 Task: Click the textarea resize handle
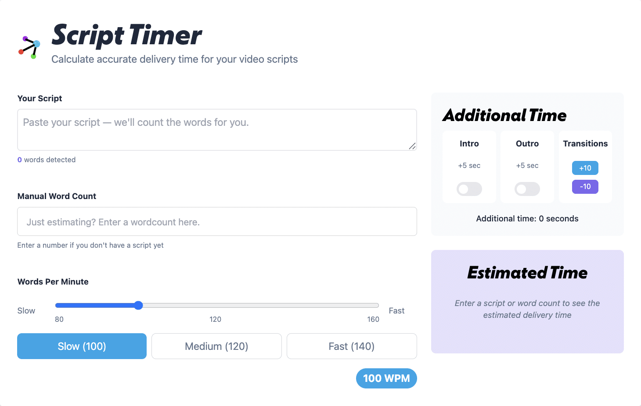[413, 146]
